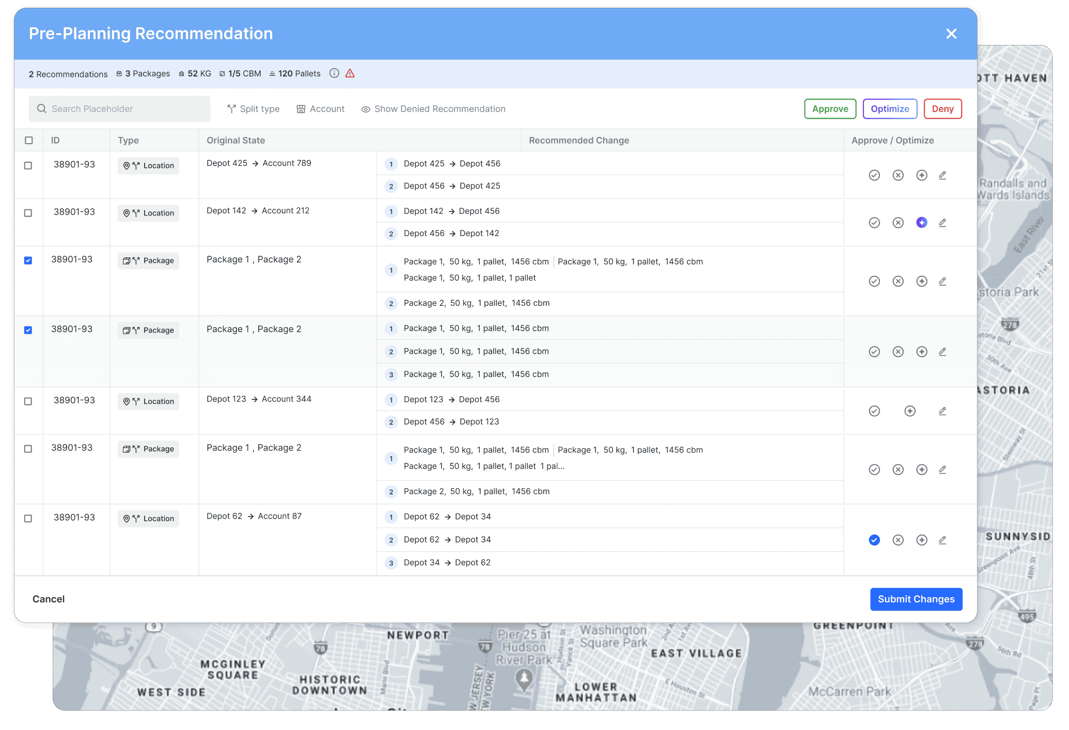Approve the Depot 123 row with check icon

(x=874, y=411)
